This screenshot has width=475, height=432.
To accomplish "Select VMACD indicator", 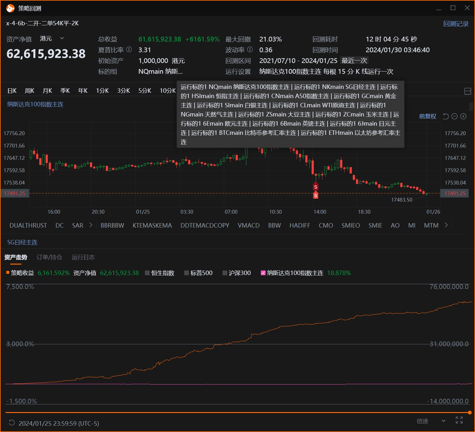I will point(249,225).
